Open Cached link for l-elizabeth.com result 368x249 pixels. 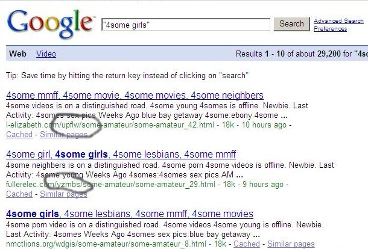coord(19,135)
